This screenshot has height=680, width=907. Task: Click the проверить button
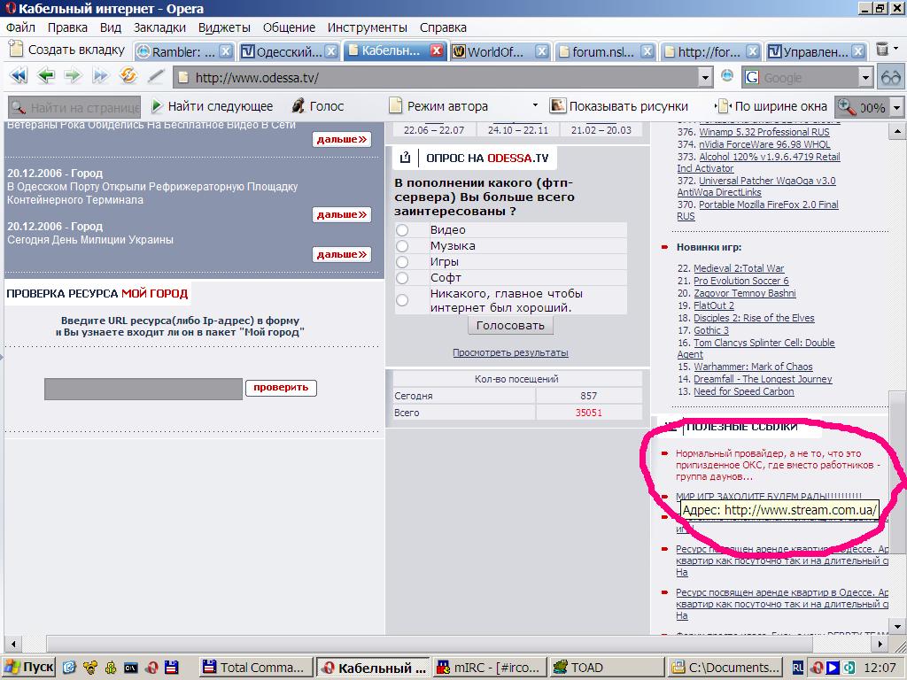point(281,388)
